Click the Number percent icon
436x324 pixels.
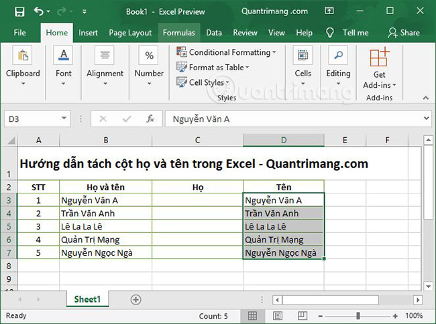tap(149, 55)
